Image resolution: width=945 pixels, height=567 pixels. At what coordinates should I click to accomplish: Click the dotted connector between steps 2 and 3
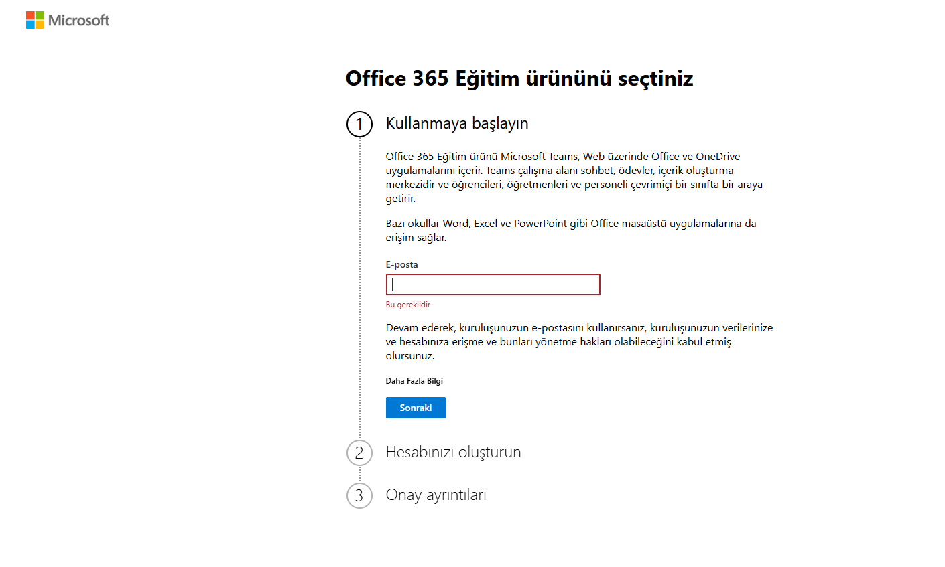point(360,475)
